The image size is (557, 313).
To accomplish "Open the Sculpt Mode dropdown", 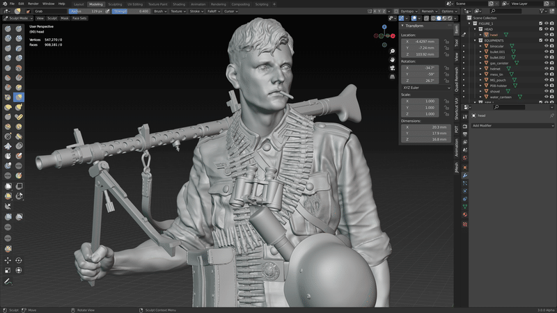I will click(18, 18).
